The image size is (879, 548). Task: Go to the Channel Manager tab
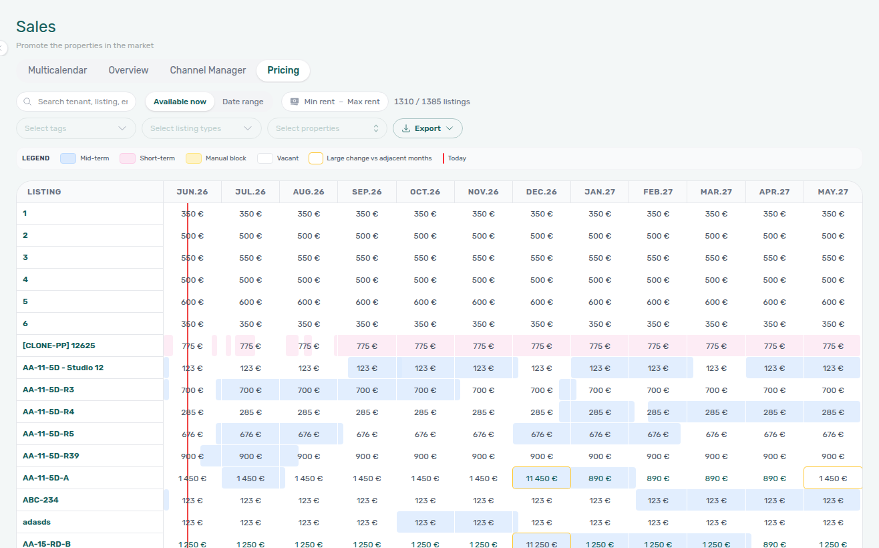click(x=208, y=70)
